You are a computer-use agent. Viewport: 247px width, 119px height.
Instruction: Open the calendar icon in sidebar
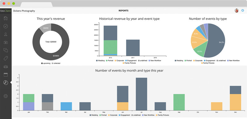pos(6,75)
